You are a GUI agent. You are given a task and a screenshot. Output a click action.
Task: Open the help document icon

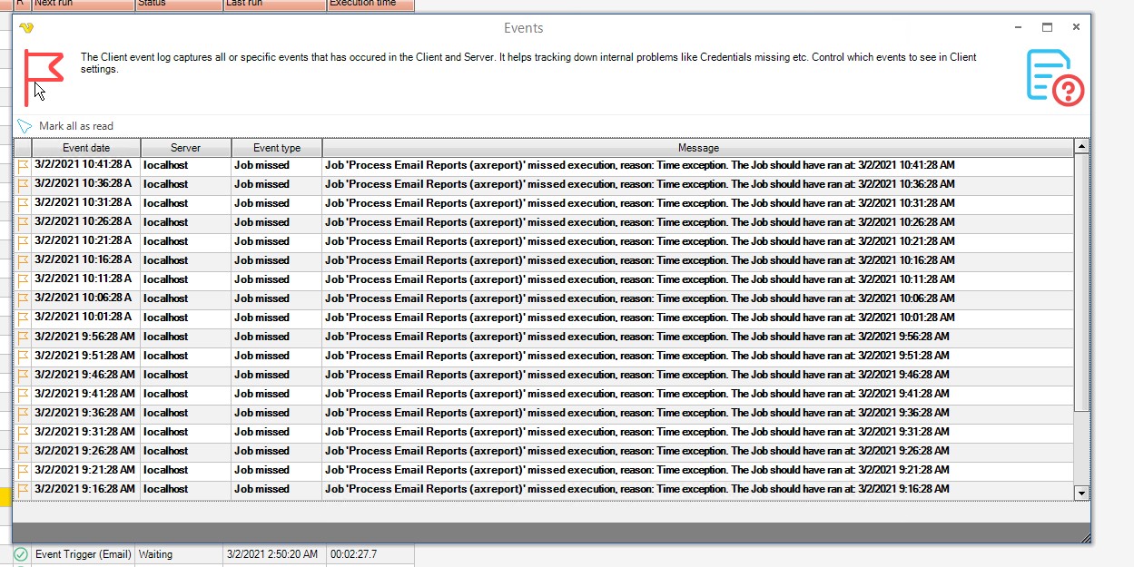point(1055,77)
